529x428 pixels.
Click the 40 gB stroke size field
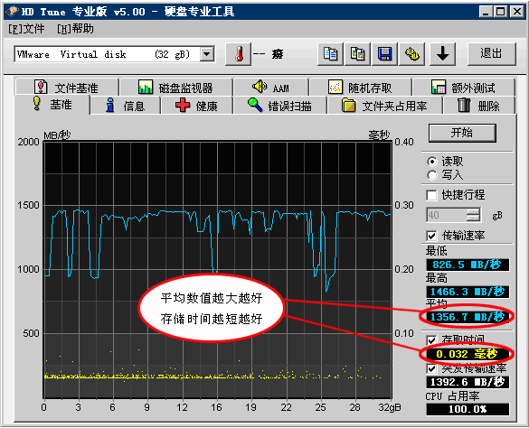[x=447, y=215]
